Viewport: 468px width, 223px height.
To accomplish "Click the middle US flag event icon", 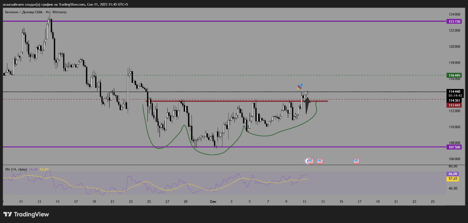I will point(320,160).
